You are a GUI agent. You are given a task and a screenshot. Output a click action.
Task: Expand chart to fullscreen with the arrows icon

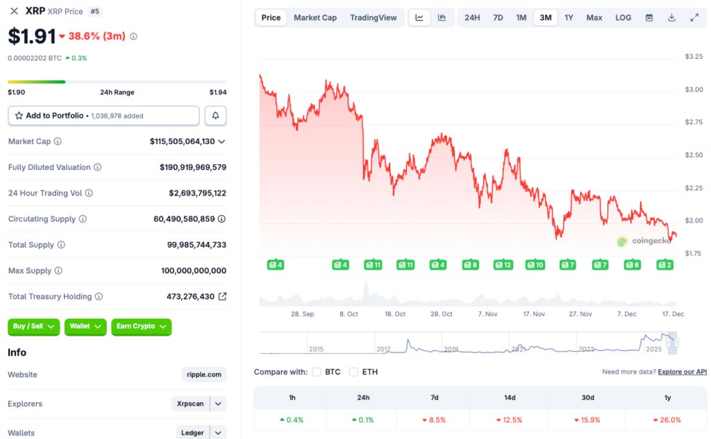694,17
